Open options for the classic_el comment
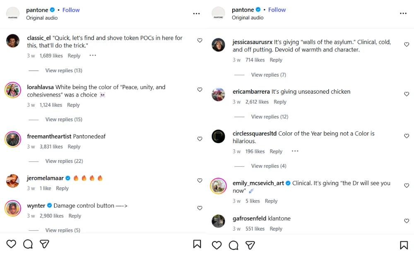Viewport: 414px width, 257px height. pyautogui.click(x=93, y=56)
